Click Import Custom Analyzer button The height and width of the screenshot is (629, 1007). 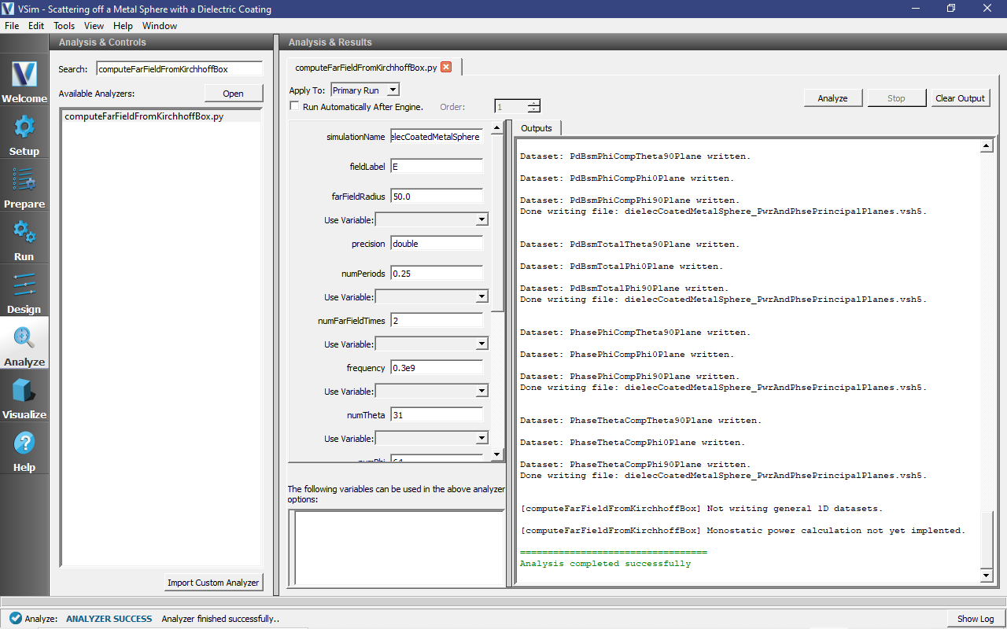[213, 583]
